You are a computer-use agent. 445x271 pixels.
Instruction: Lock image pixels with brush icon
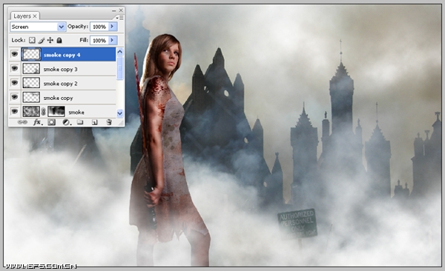point(41,40)
